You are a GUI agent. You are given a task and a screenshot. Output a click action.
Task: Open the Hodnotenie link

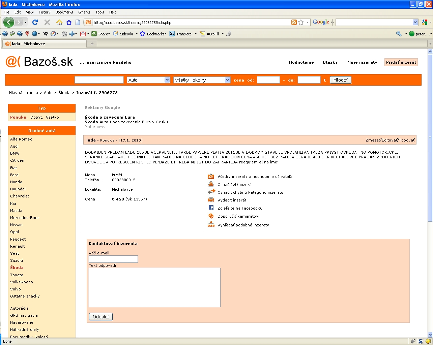click(x=301, y=62)
